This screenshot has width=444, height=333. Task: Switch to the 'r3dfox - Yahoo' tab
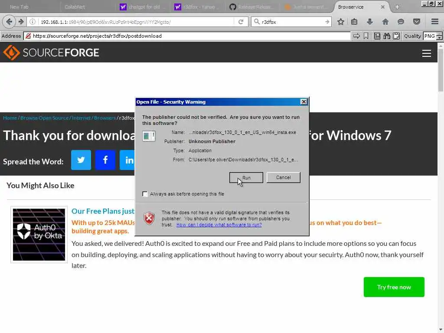[x=198, y=7]
